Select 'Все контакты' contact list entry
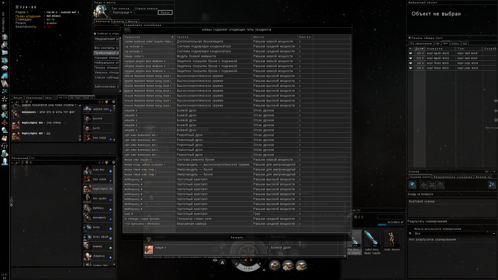Screen dimensions: 498x280 107,48
